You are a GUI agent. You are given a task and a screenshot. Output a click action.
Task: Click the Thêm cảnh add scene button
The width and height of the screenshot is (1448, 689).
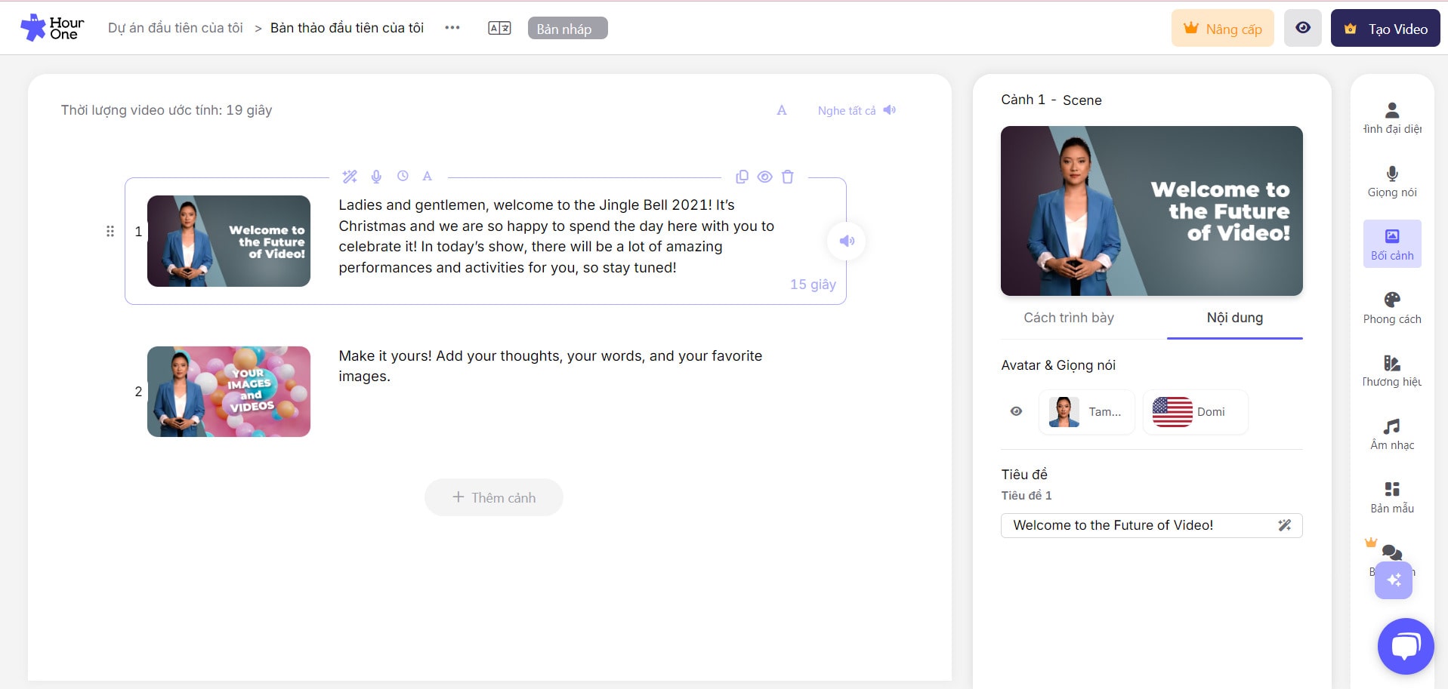494,497
